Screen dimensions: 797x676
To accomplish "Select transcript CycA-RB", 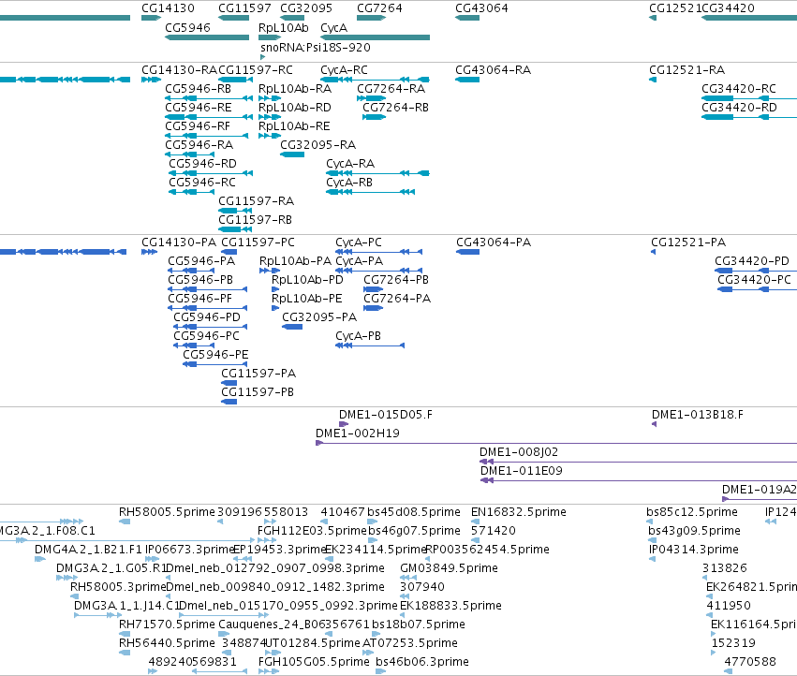I will tap(349, 183).
